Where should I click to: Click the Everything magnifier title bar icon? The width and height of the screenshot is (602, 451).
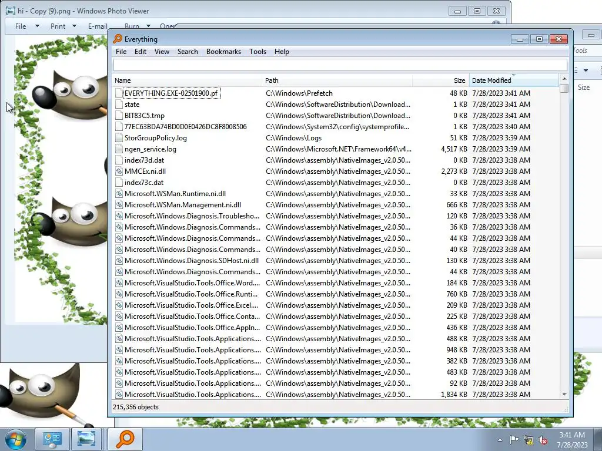click(118, 39)
